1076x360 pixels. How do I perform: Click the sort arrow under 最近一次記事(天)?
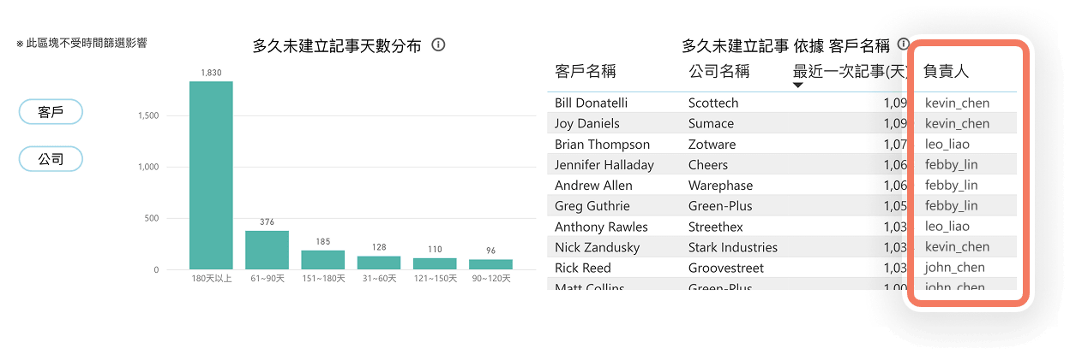click(x=798, y=86)
